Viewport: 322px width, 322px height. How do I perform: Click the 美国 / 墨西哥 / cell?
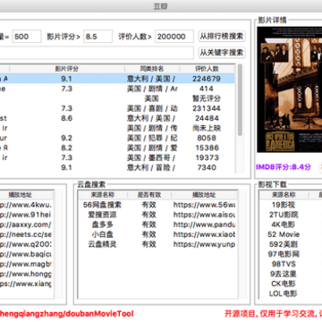click(151, 157)
